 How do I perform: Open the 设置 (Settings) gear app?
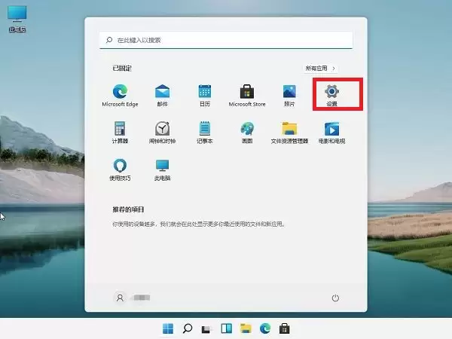[x=331, y=96]
